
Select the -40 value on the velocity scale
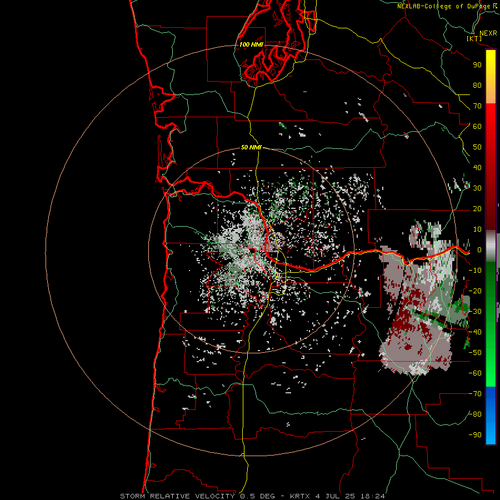click(475, 332)
